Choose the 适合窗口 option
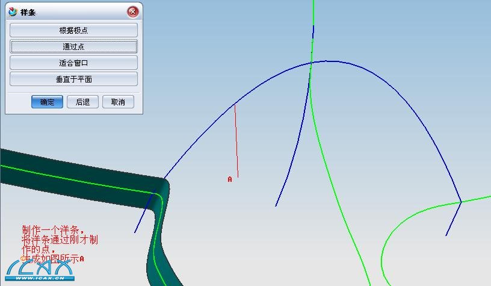491x286 pixels. (x=73, y=63)
